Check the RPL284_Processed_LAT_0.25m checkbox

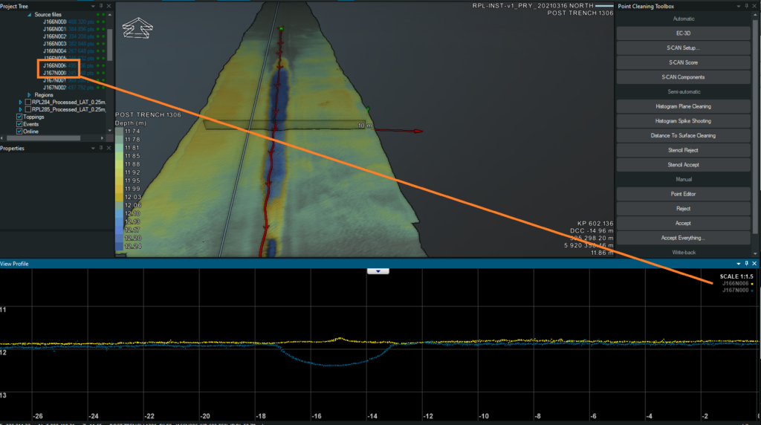tap(28, 103)
